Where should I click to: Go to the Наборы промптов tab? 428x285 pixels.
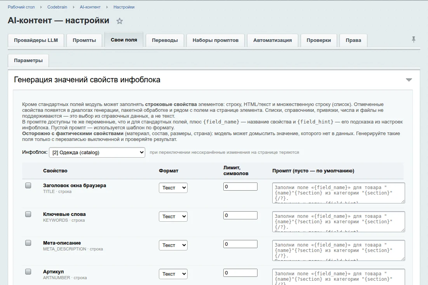coord(216,40)
